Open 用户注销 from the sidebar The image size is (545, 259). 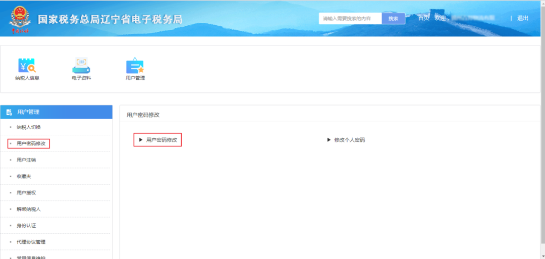coord(26,160)
